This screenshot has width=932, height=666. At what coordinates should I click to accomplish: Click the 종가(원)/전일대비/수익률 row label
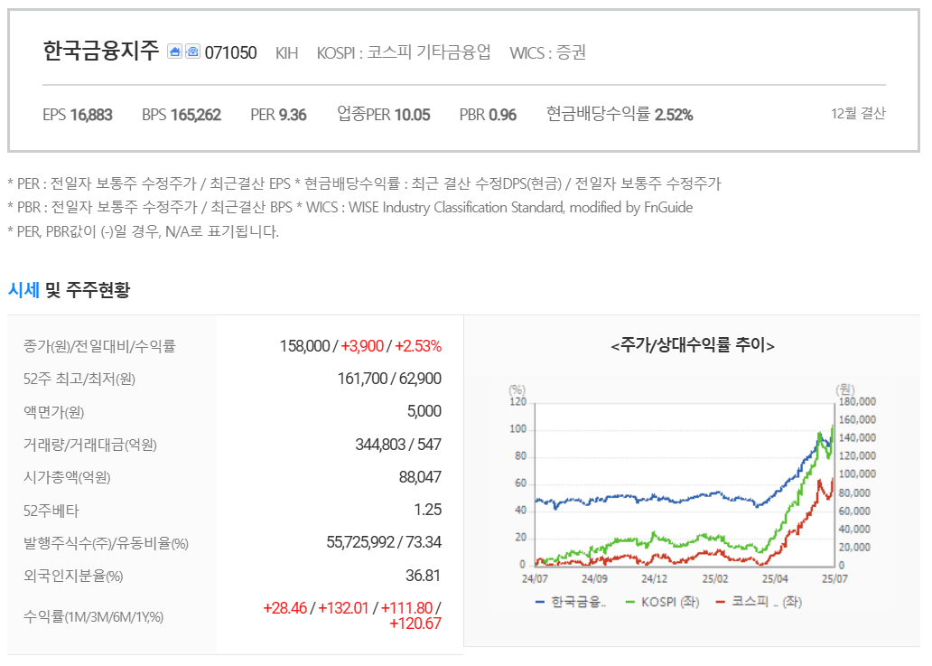coord(99,346)
